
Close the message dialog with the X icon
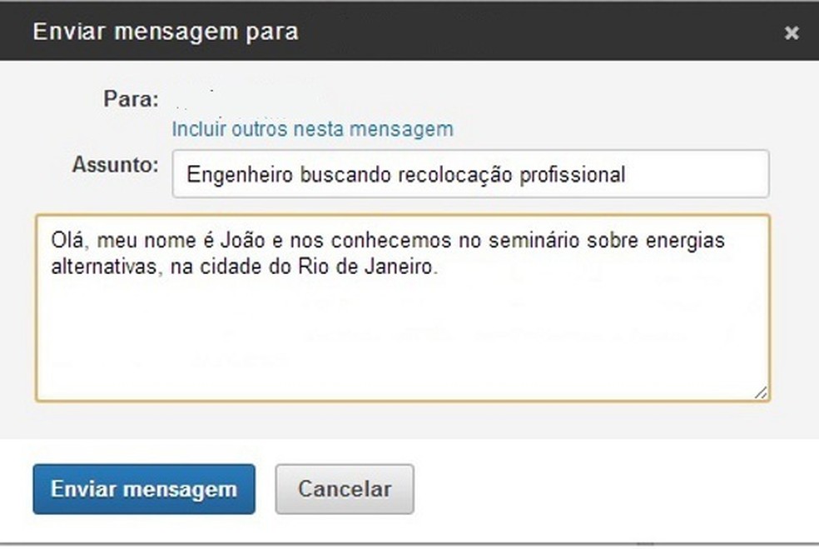pyautogui.click(x=791, y=32)
